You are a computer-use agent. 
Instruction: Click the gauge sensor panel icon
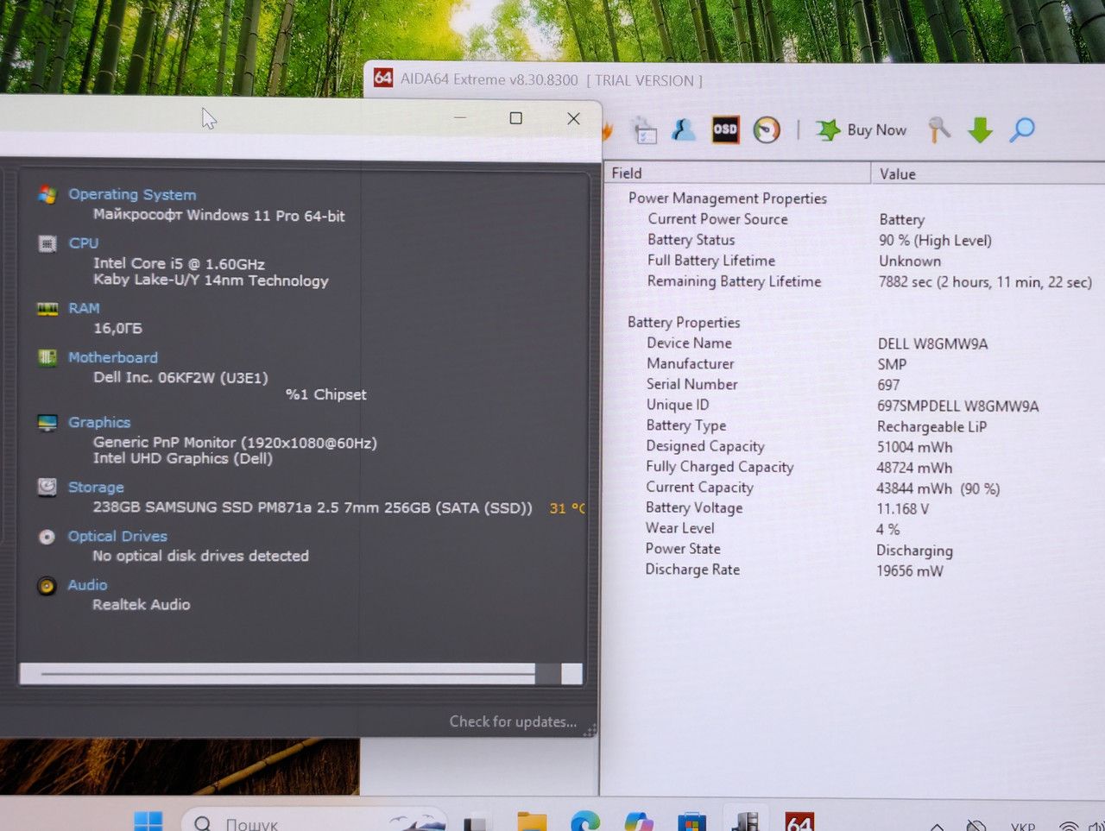767,129
